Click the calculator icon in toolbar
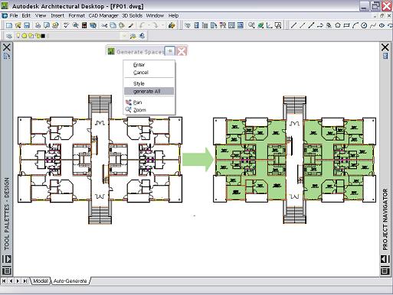 point(84,25)
